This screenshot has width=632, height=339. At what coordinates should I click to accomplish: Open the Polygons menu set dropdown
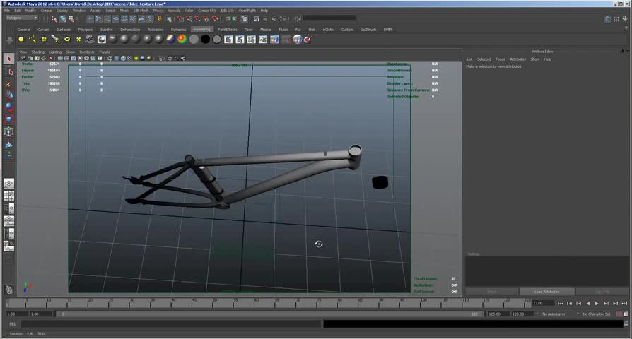21,18
